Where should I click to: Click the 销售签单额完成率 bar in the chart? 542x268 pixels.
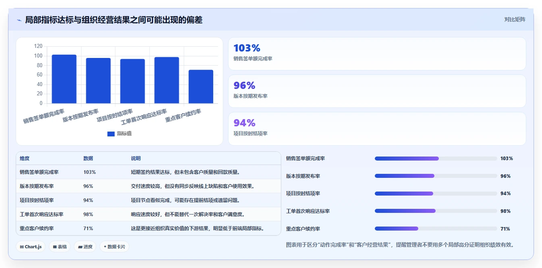[64, 79]
